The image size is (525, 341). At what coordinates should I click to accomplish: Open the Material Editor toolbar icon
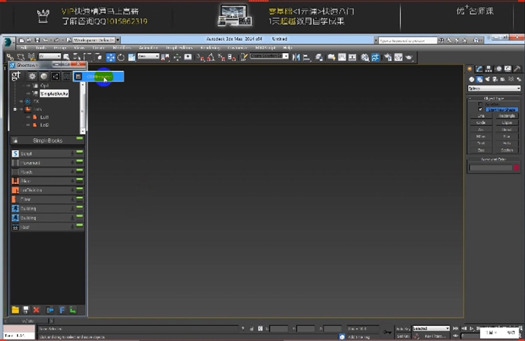point(365,57)
